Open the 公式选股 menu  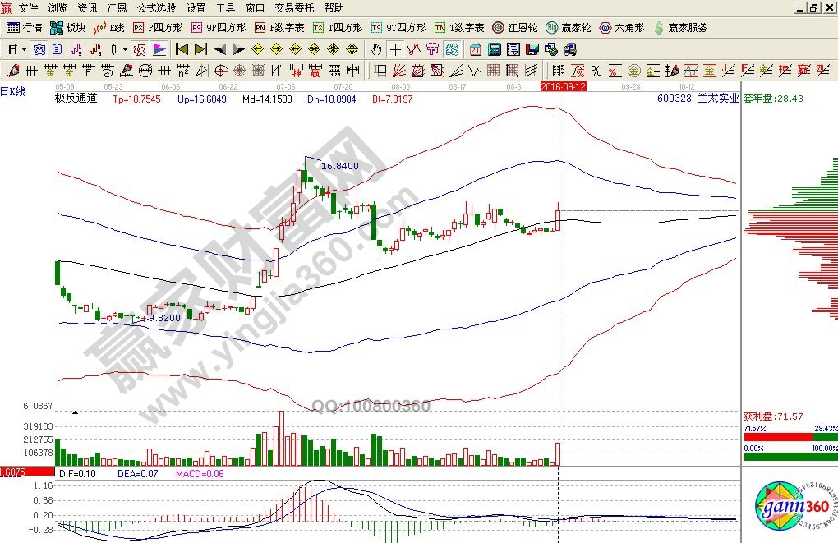[x=155, y=7]
